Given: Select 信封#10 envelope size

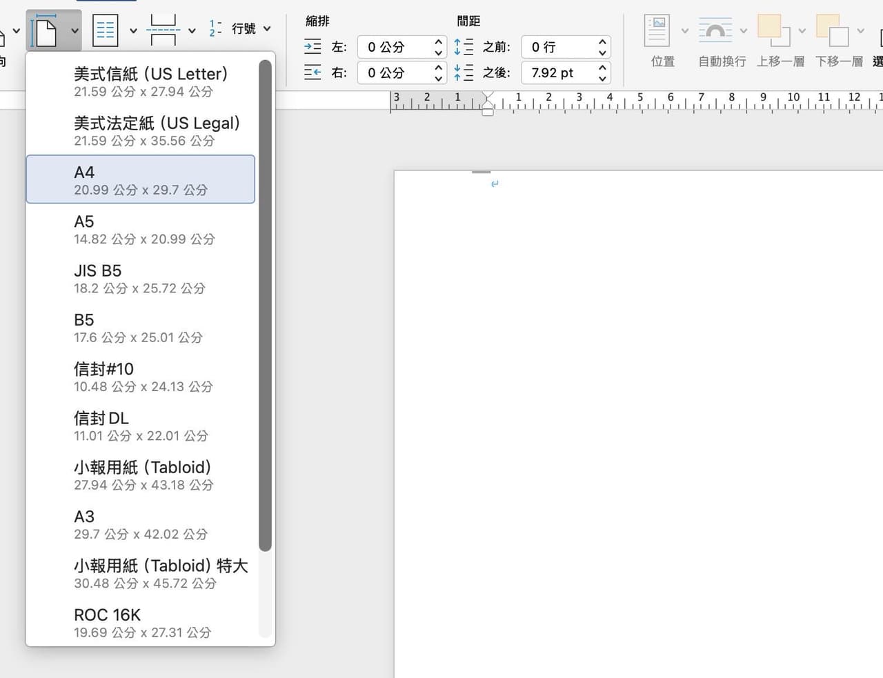Looking at the screenshot, I should [141, 377].
